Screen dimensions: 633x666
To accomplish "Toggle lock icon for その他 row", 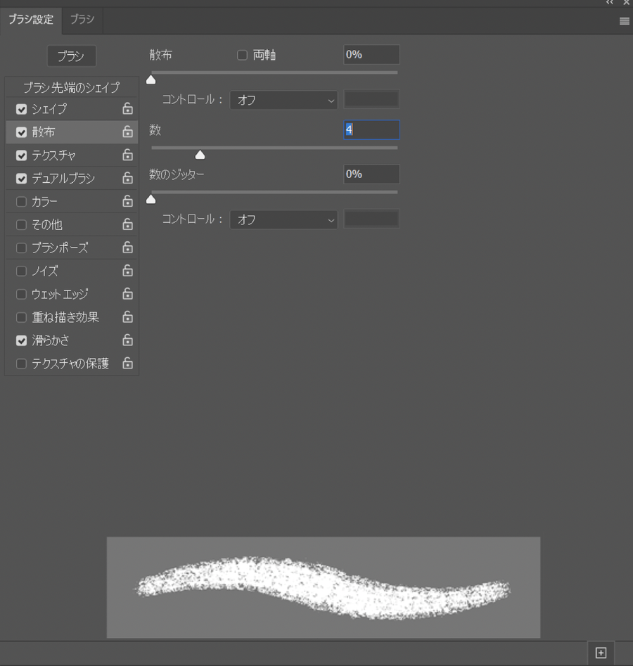I will click(x=127, y=224).
